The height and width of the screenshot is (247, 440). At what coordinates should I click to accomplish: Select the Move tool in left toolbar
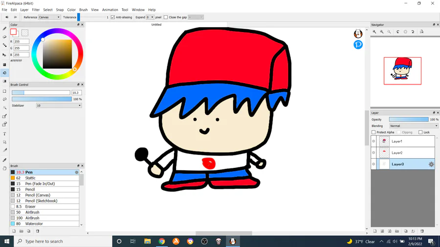point(4,55)
